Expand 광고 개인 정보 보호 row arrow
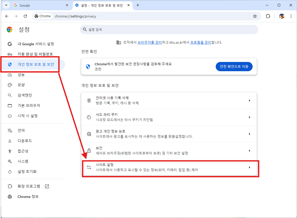This screenshot has width=297, height=218. pos(250,134)
